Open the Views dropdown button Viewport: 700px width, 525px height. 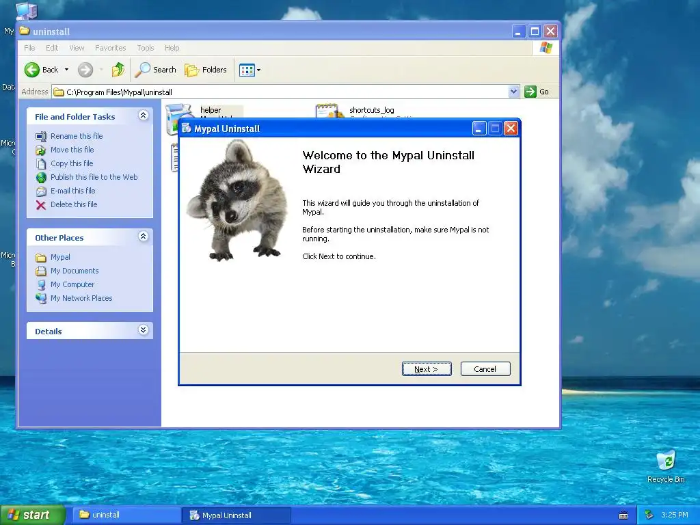coord(250,70)
